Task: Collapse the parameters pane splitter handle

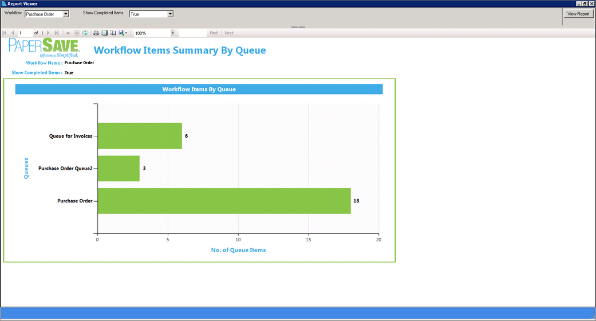Action: [298, 27]
